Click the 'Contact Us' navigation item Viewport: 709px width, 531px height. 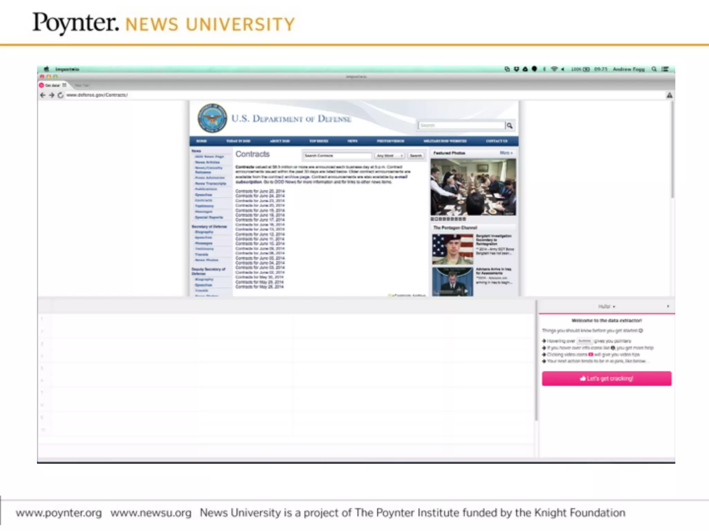pos(496,141)
